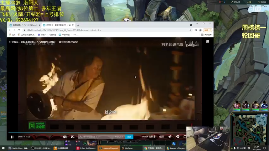Screen dimensions: 269x151
Task: Select the first teammate portrait above minimap
Action: pos(237,105)
